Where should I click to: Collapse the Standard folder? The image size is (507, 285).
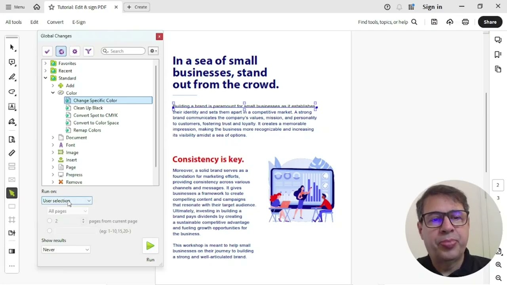pos(45,78)
